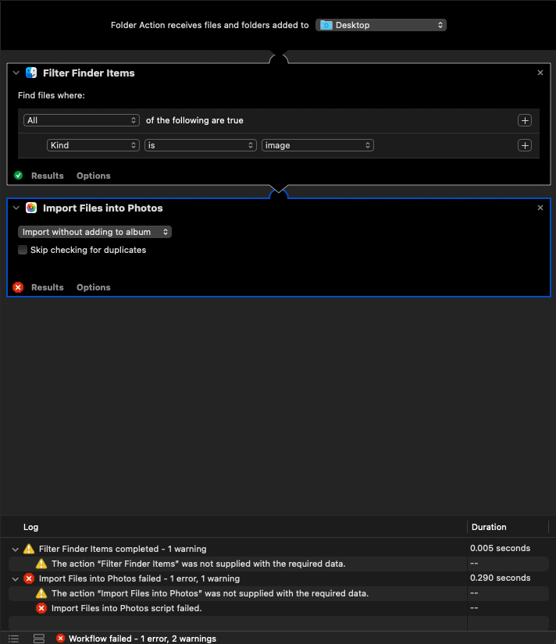Viewport: 556px width, 644px height.
Task: Click the red error icon in Import Files action
Action: [18, 287]
